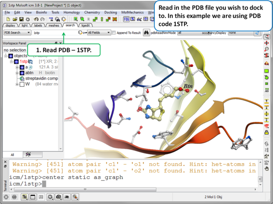Switch to the meshes tab
Screen dimensions: 273x204
[x=54, y=26]
